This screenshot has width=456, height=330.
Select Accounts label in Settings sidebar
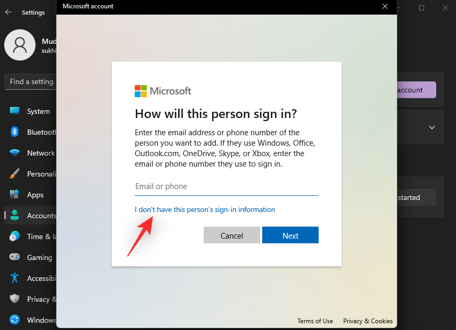(42, 216)
